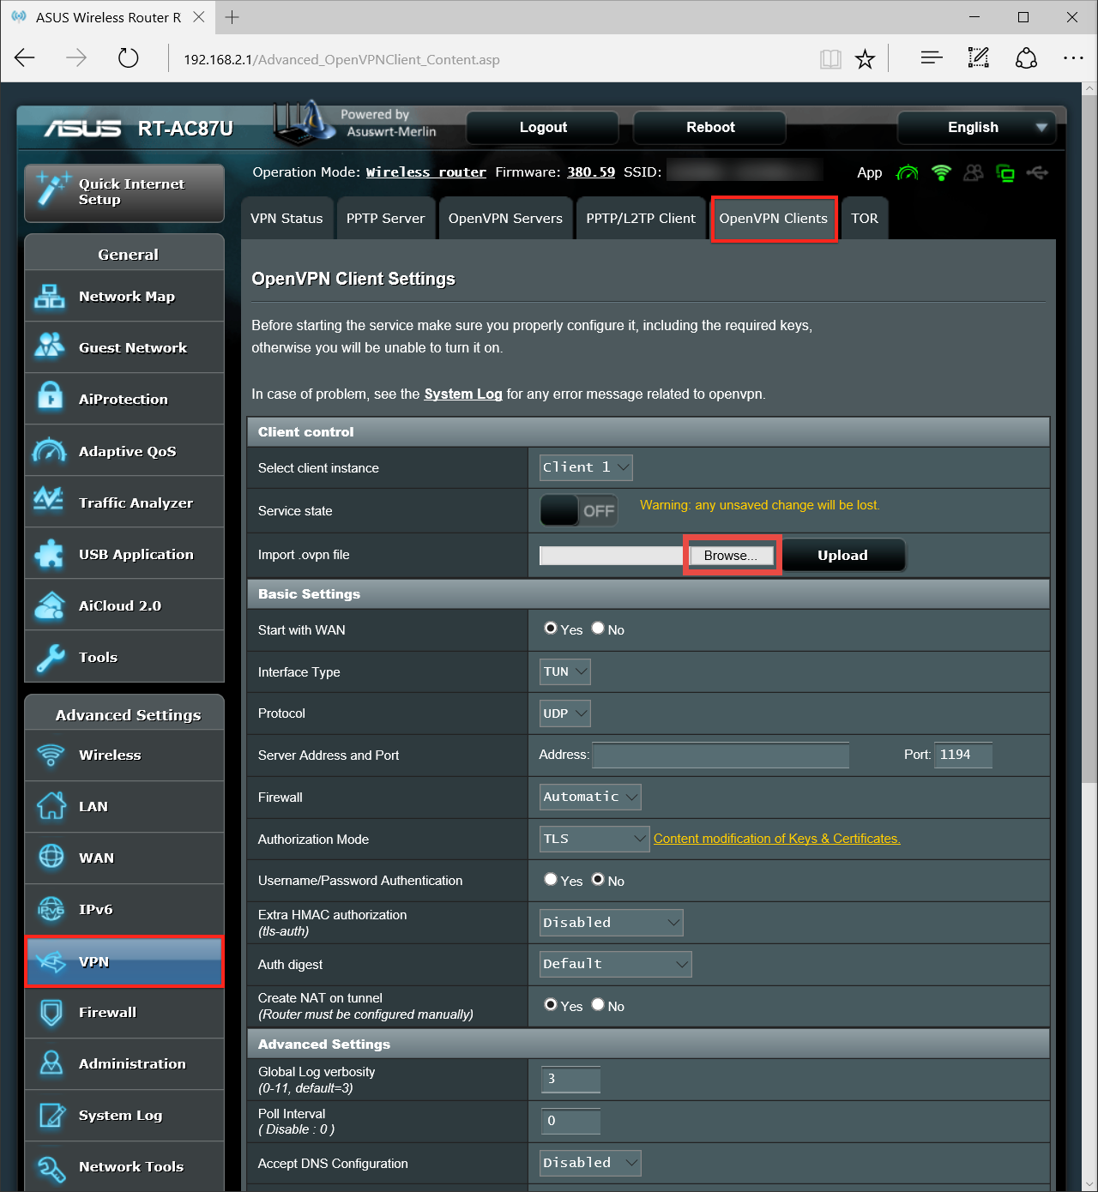Click the server Address input field
Viewport: 1098px width, 1192px height.
(721, 756)
